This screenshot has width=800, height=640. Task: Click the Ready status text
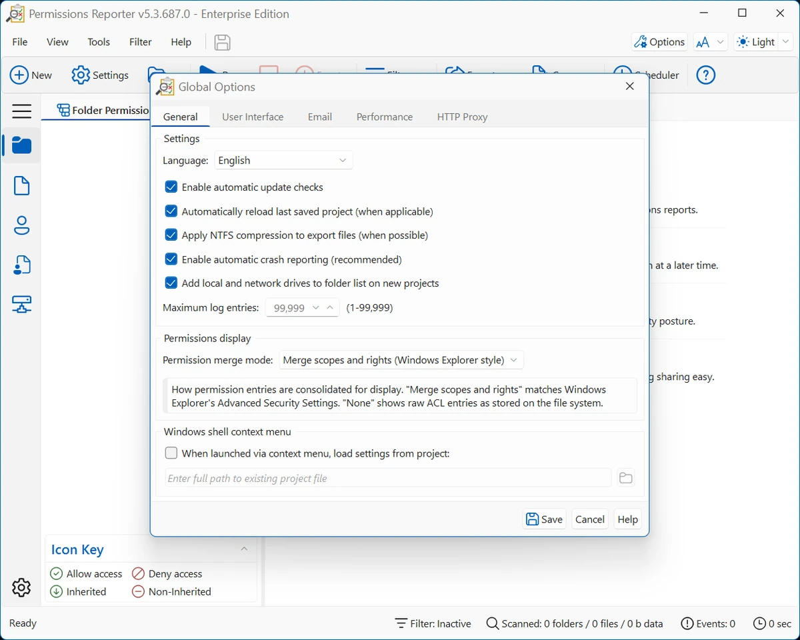(x=23, y=623)
